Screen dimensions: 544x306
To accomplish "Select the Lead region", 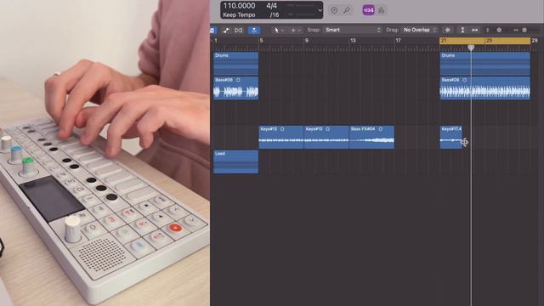I will click(x=236, y=161).
